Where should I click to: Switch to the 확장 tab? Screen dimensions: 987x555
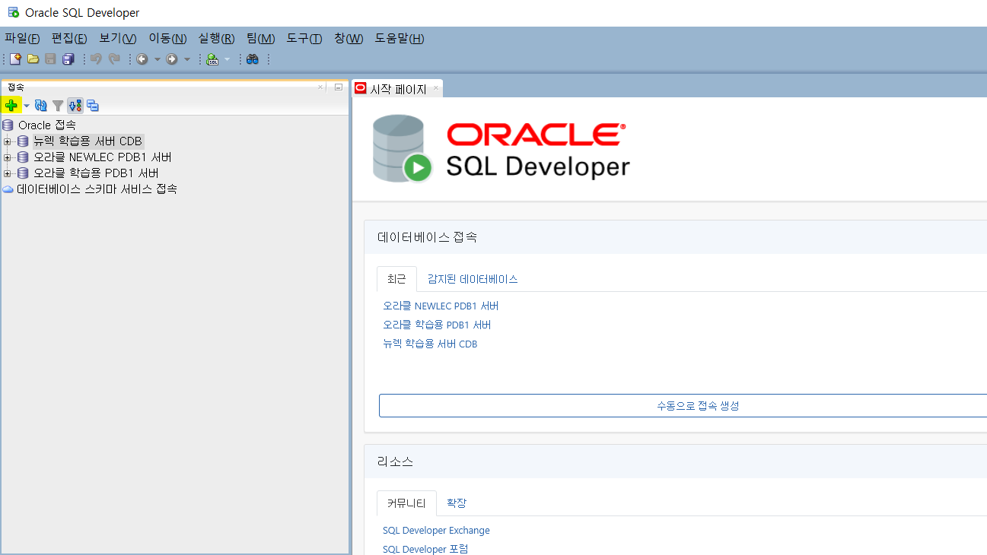(x=457, y=503)
